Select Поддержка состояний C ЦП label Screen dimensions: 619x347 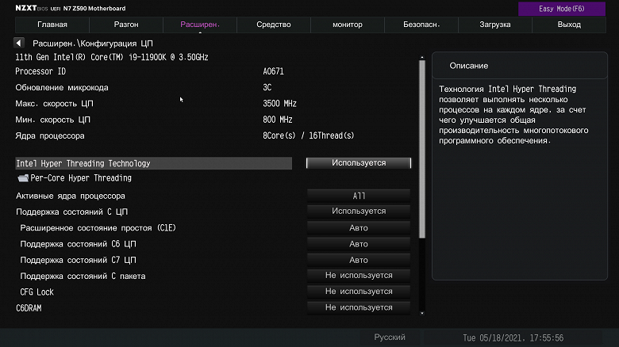tap(72, 212)
